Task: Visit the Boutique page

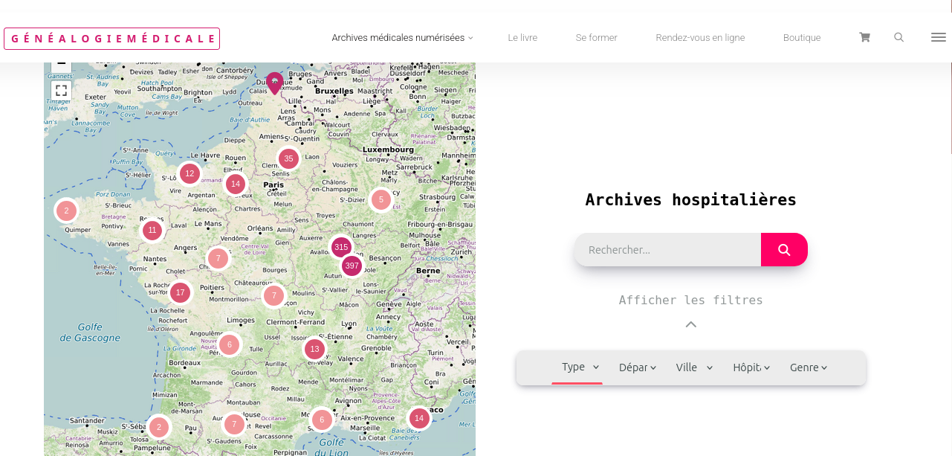Action: (x=802, y=37)
